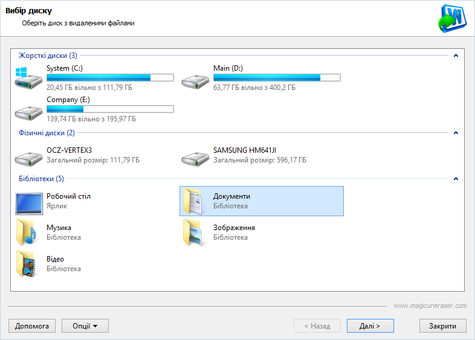
Task: Select the Зображення library folder icon
Action: click(x=193, y=233)
